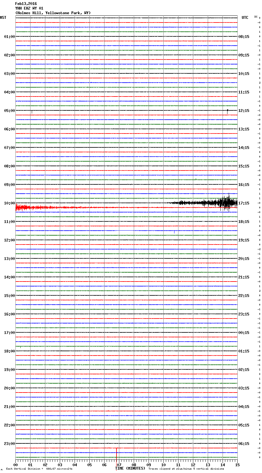This screenshot has width=262, height=473.
Task: Click the 00:15 UTC time label
Action: [x=244, y=333]
